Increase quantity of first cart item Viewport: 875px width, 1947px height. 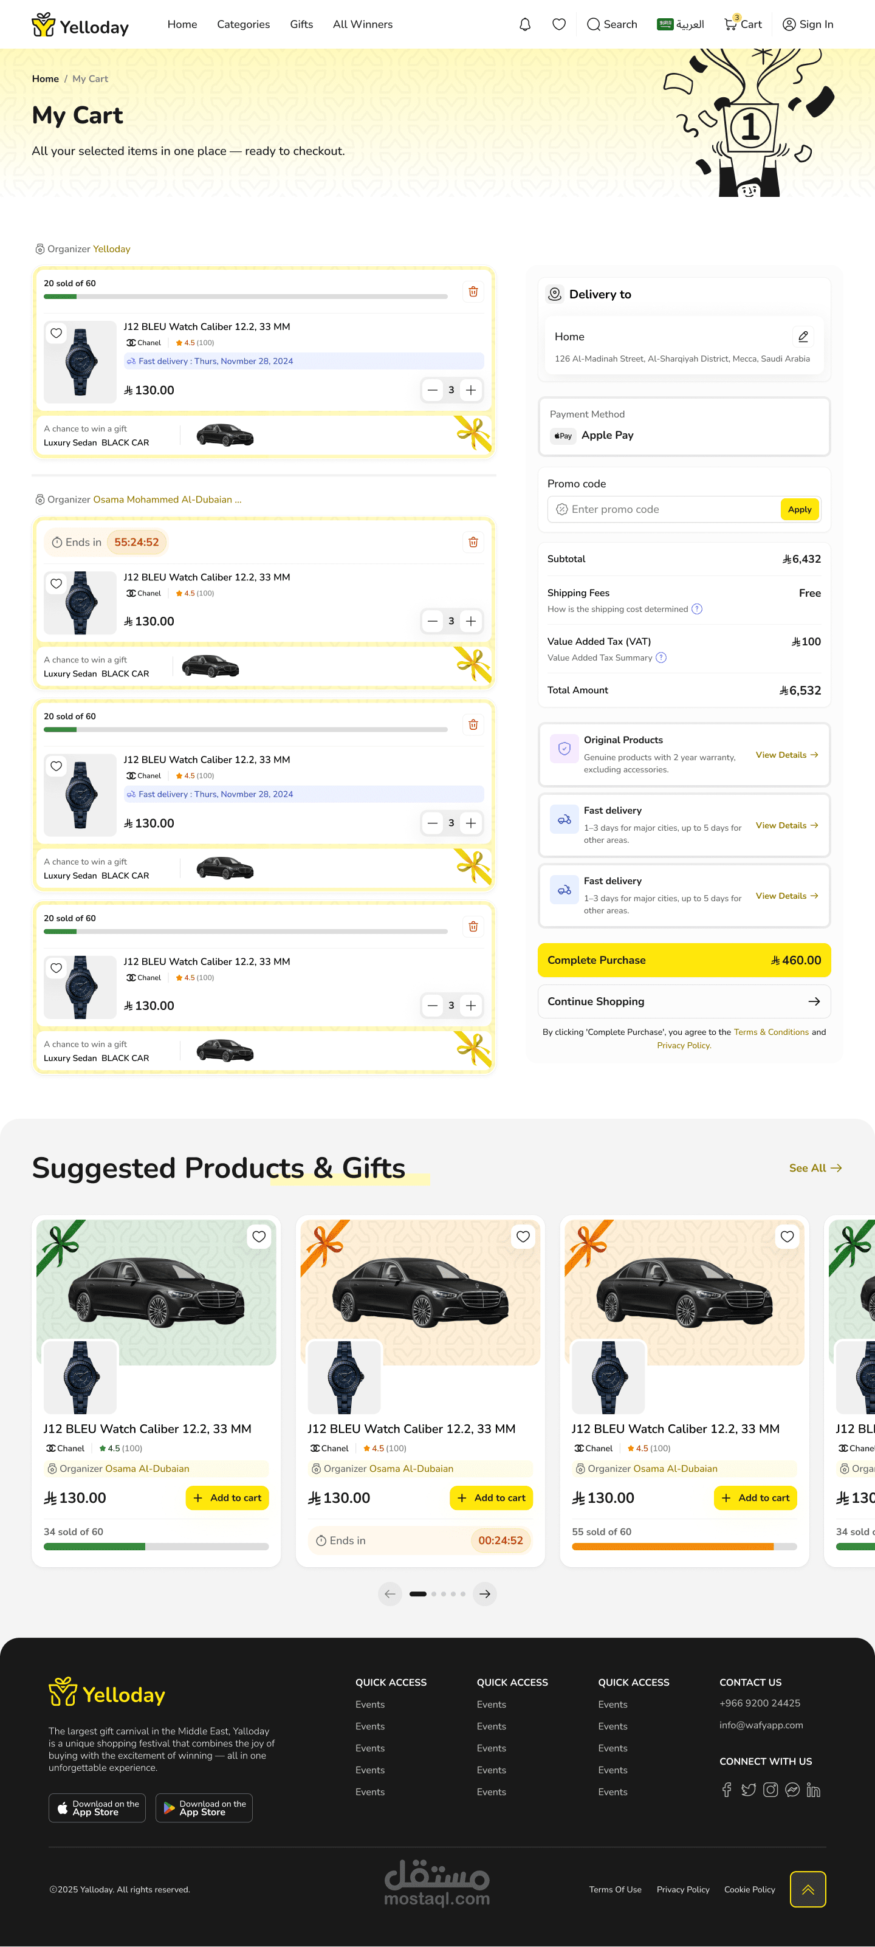471,390
